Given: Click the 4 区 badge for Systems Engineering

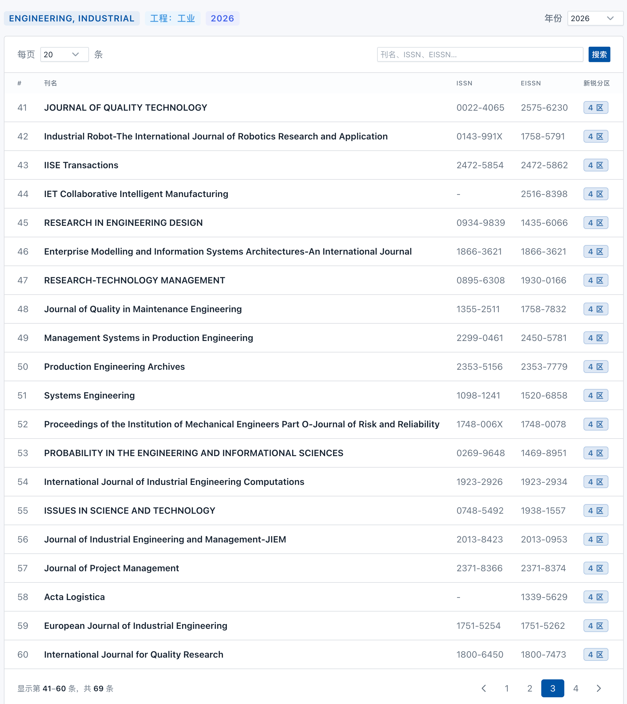Looking at the screenshot, I should pos(596,395).
